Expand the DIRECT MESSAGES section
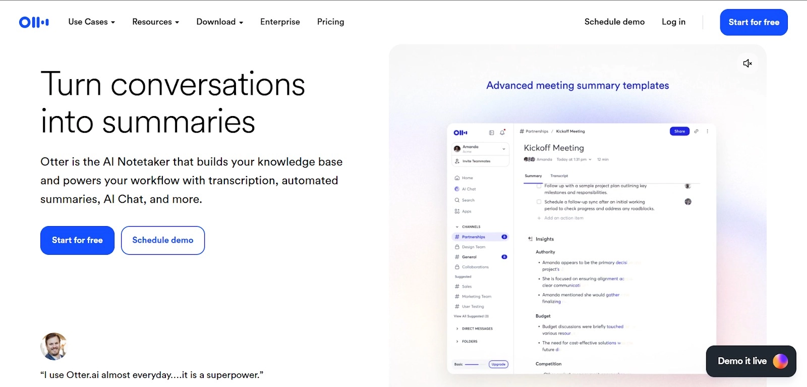 tap(457, 328)
